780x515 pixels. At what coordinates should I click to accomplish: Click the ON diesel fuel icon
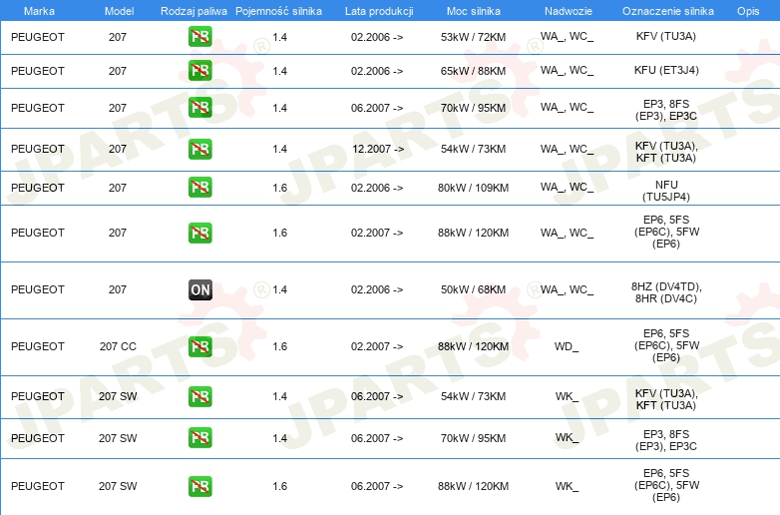[x=199, y=289]
